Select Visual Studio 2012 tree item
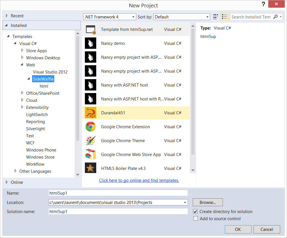This screenshot has height=238, width=287. [50, 72]
